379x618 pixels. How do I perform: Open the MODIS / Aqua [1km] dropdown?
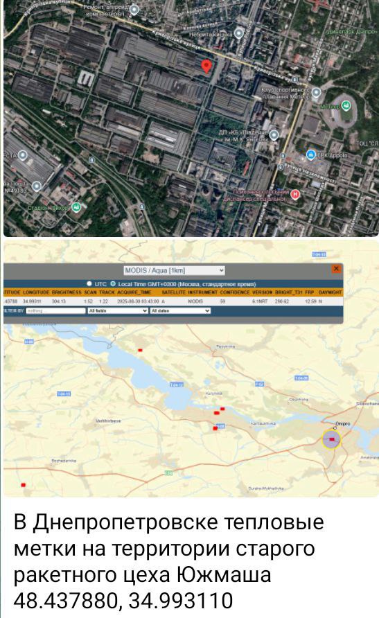174,270
